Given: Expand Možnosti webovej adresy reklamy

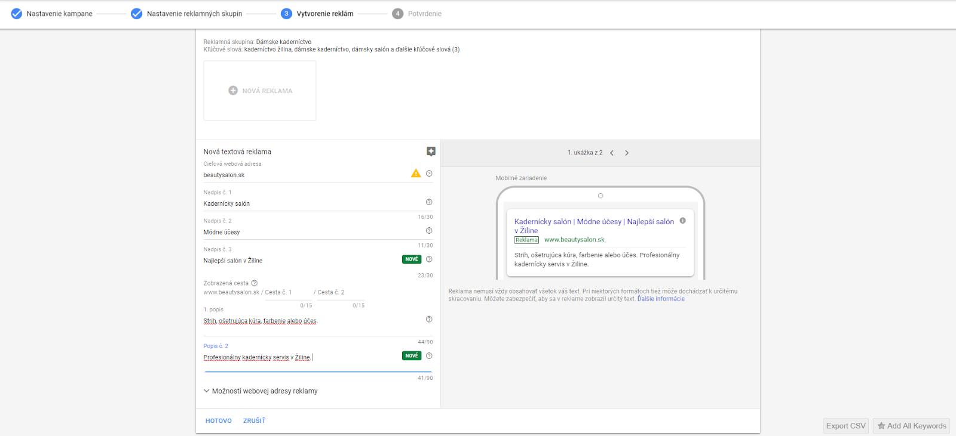Looking at the screenshot, I should [x=261, y=391].
